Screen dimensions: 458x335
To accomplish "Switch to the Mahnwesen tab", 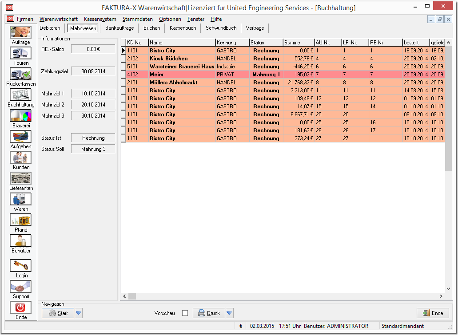I will pos(83,28).
